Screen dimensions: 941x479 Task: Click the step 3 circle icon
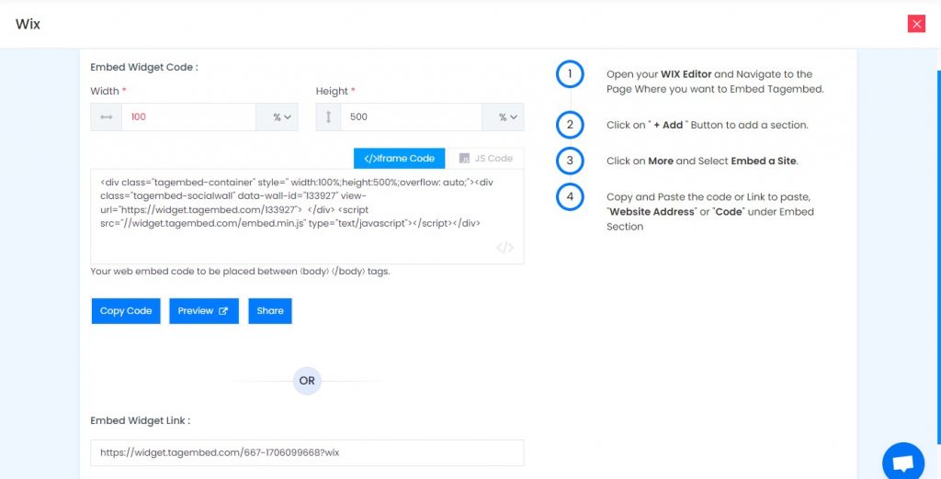coord(570,161)
